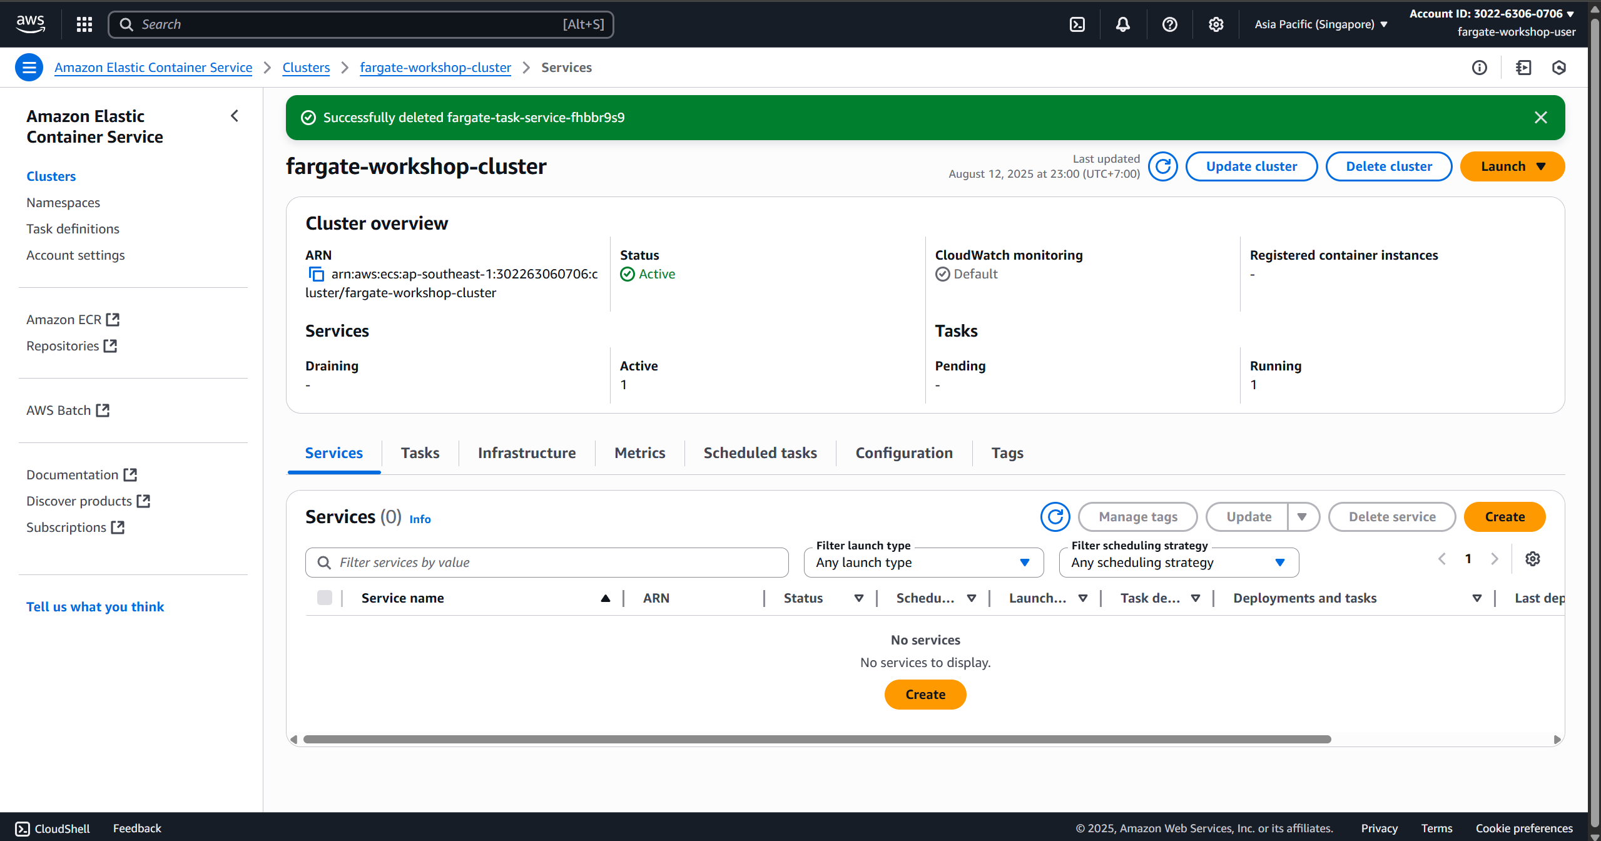This screenshot has height=841, width=1601.
Task: Focus the Filter services by value field
Action: click(x=547, y=563)
